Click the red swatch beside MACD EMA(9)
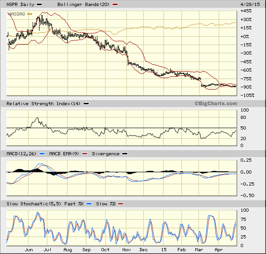The height and width of the screenshot is (254, 266). pyautogui.click(x=85, y=154)
